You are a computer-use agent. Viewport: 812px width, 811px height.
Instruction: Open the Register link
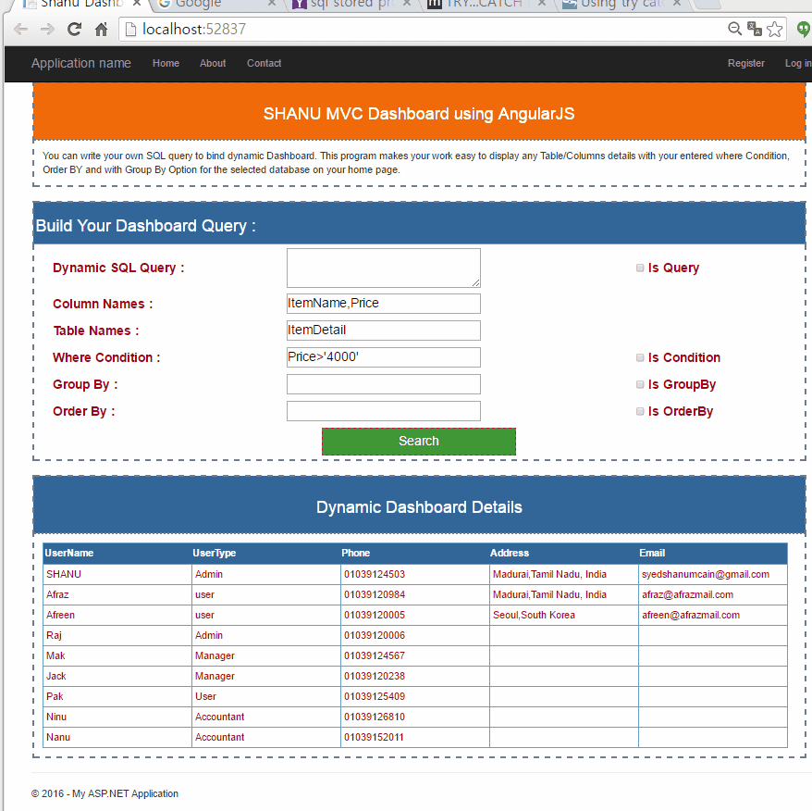coord(745,63)
